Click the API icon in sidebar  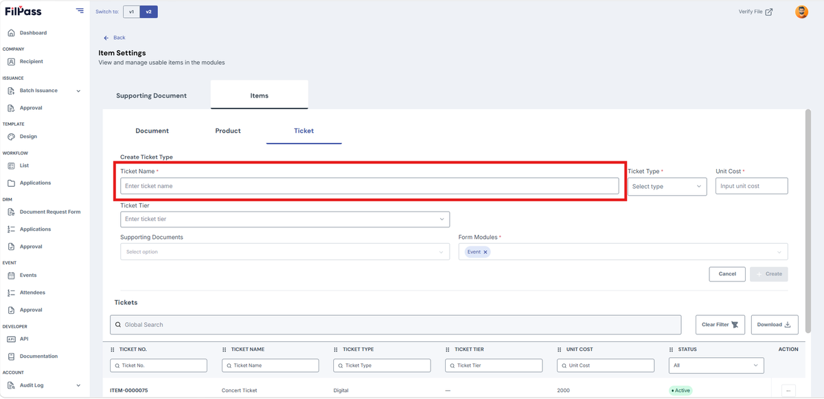pyautogui.click(x=11, y=339)
